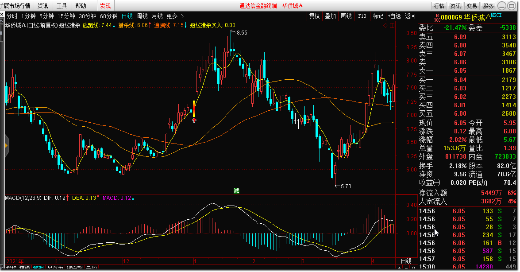Select the 15分钟 period tab
The image size is (520, 272).
point(66,16)
